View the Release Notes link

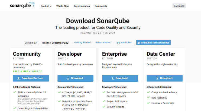tap(103, 43)
